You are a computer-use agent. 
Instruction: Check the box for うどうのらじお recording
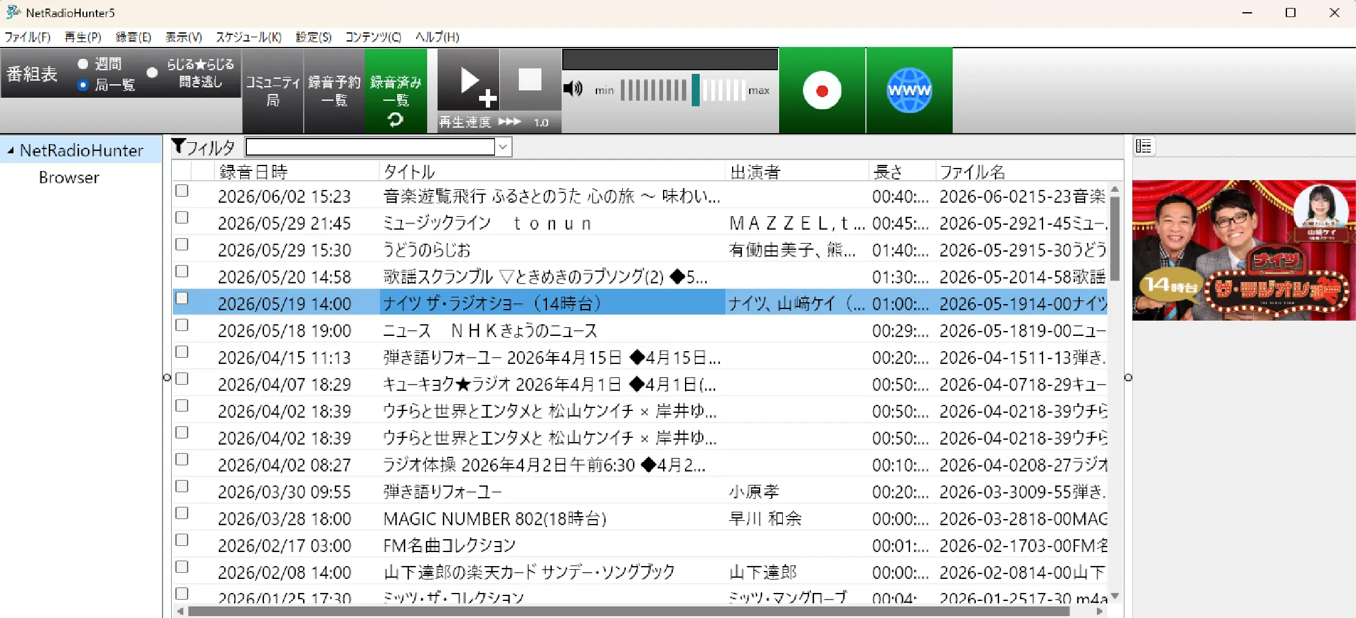tap(181, 244)
